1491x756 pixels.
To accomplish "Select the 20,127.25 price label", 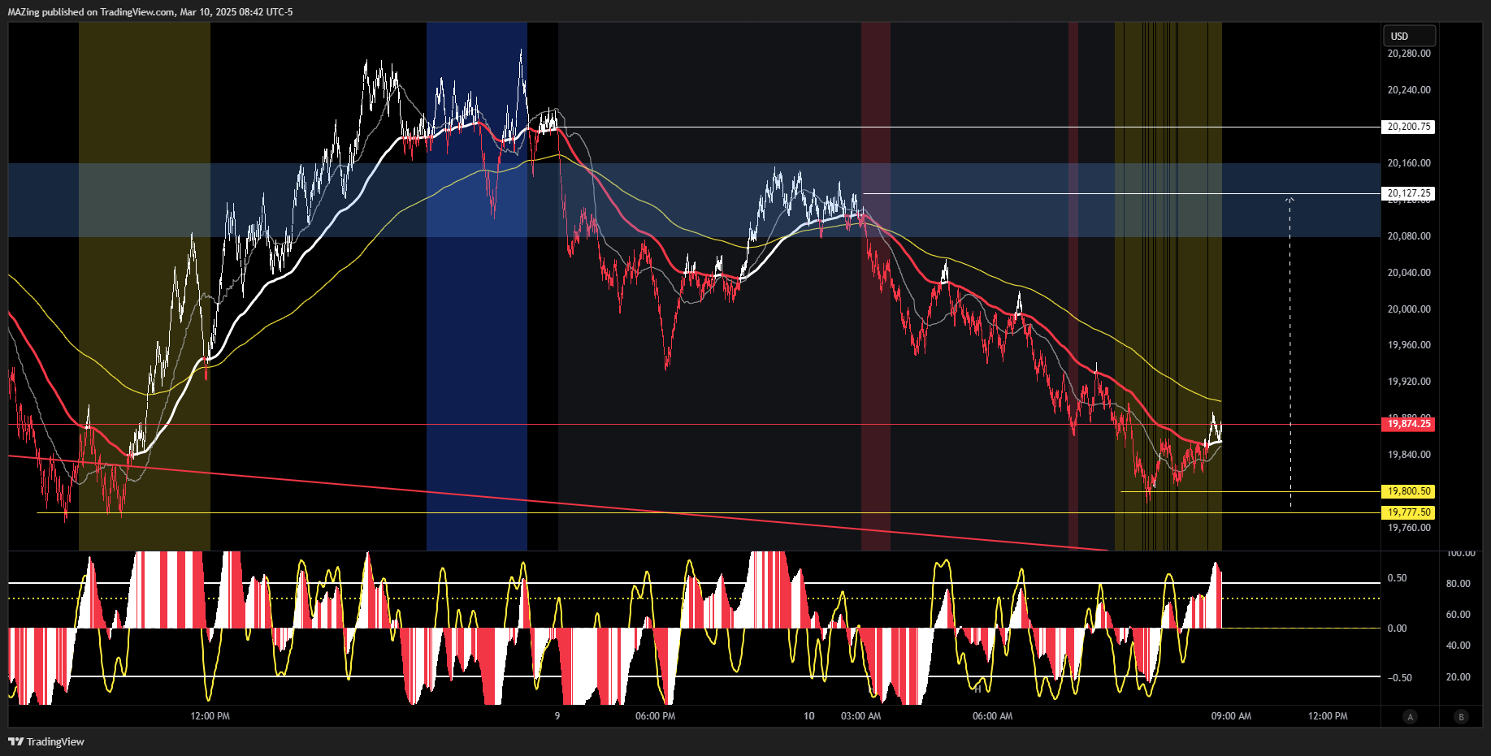I will click(1408, 193).
